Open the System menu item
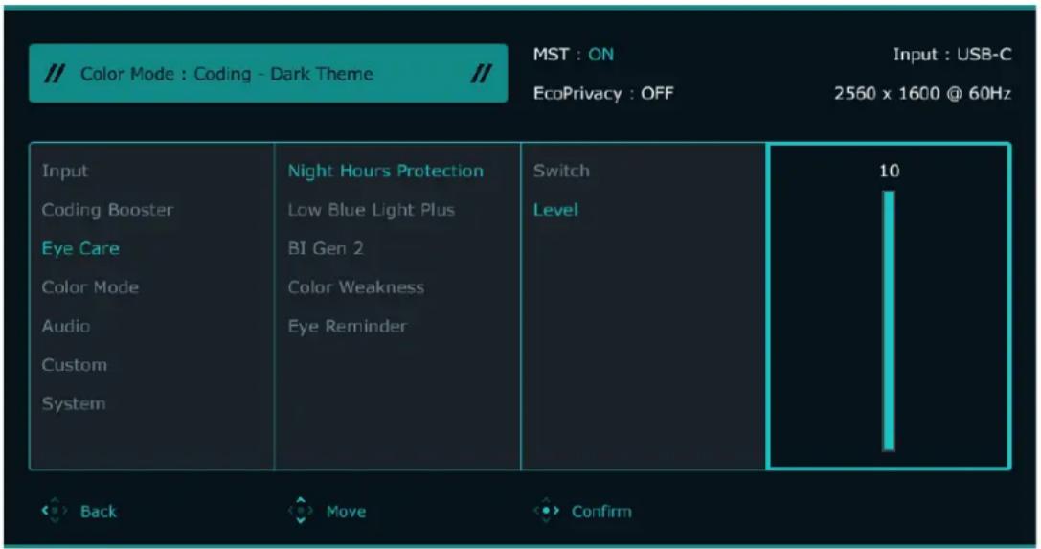 coord(74,403)
